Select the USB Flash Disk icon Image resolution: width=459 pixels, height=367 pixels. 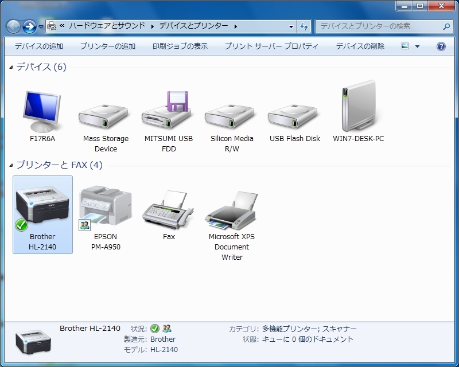pos(293,116)
